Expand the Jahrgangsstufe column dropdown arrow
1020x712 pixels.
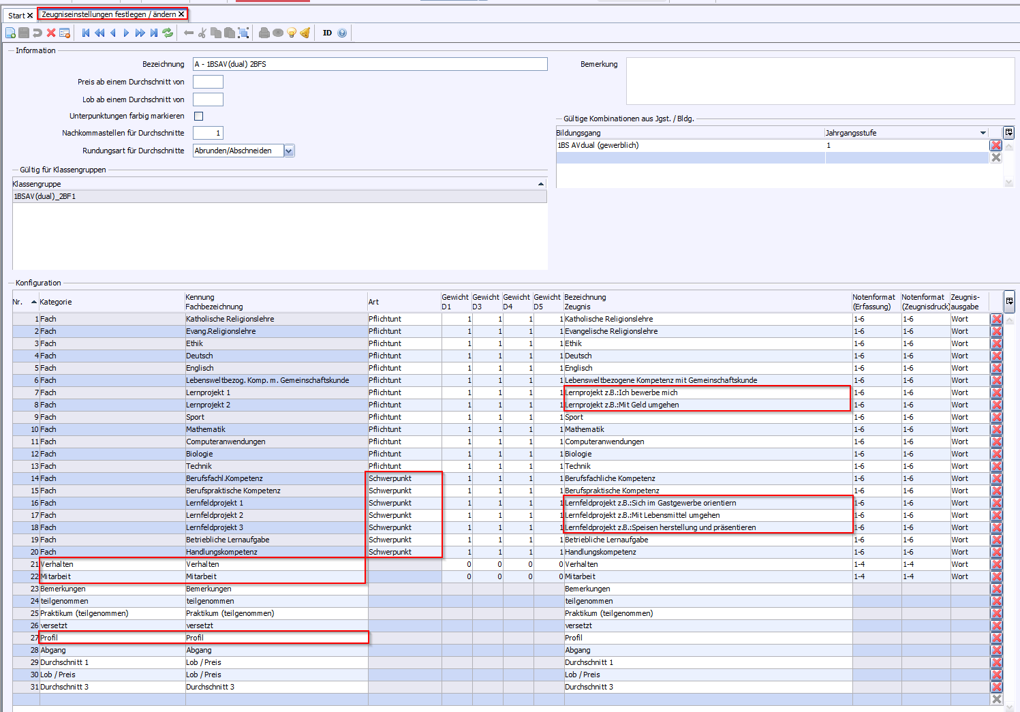pyautogui.click(x=983, y=133)
